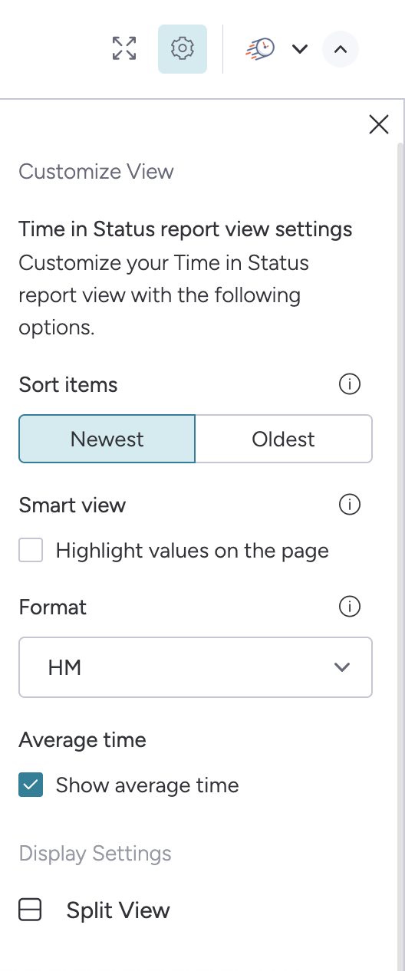Show info about Smart view

pos(350,505)
